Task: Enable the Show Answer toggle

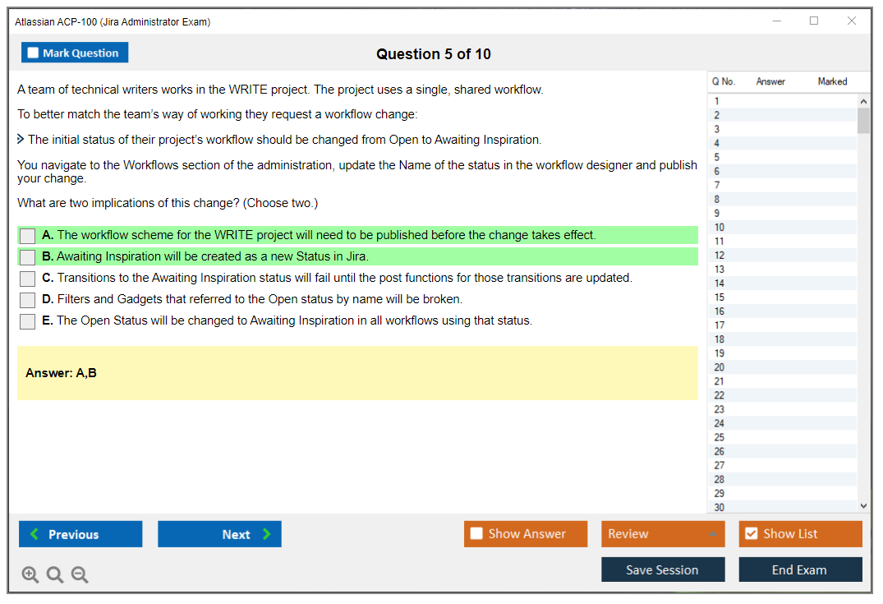Action: point(477,534)
